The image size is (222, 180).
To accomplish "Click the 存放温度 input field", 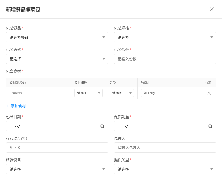I will [x=57, y=148].
